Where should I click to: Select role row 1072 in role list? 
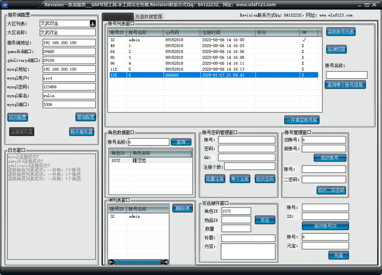point(151,160)
